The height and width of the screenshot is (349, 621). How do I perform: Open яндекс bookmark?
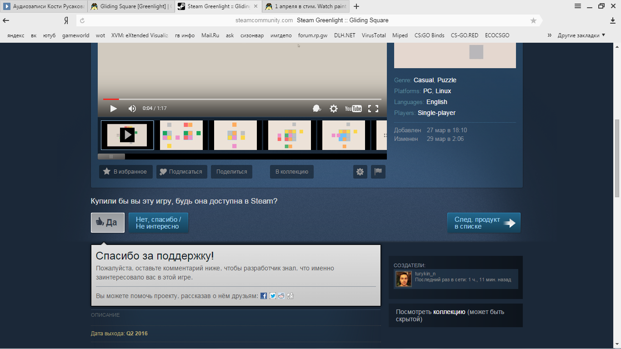pos(16,35)
